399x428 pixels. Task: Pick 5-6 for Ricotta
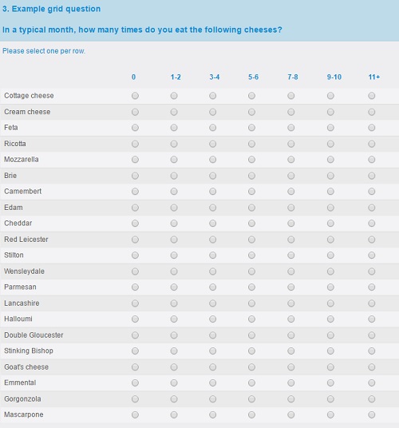pyautogui.click(x=251, y=144)
